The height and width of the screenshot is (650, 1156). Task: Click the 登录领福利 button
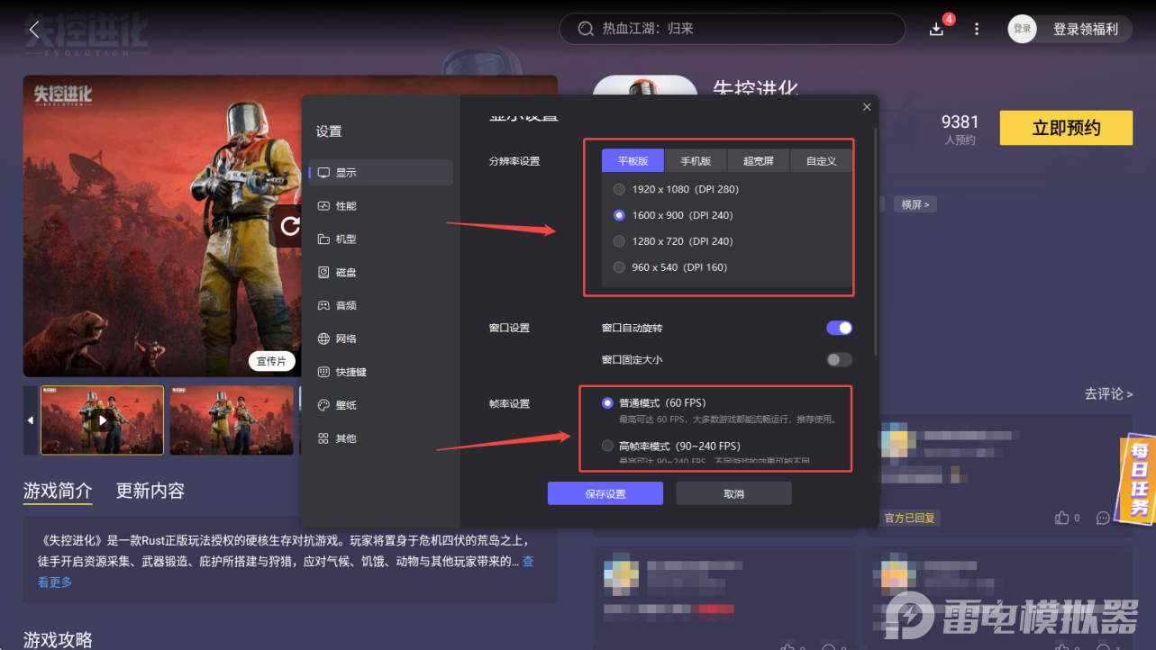click(x=1086, y=29)
